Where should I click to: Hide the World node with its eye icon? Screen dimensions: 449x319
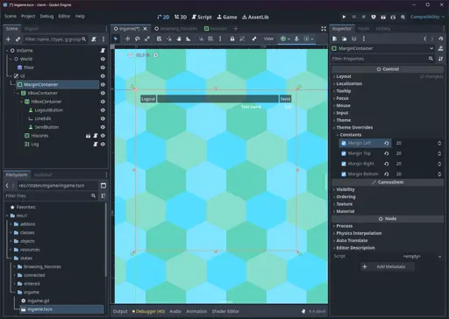point(103,59)
